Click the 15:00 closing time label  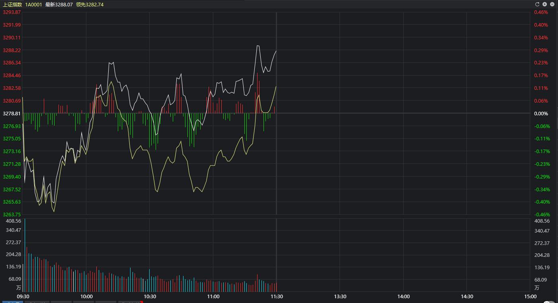[530, 297]
